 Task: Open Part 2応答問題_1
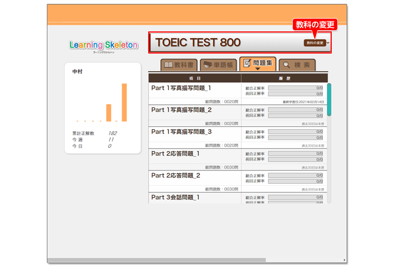click(175, 154)
